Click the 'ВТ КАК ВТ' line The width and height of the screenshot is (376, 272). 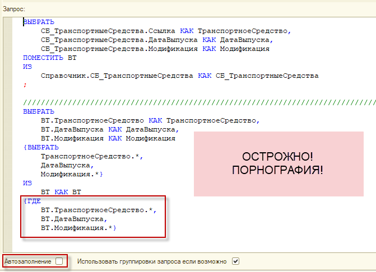[61, 192]
